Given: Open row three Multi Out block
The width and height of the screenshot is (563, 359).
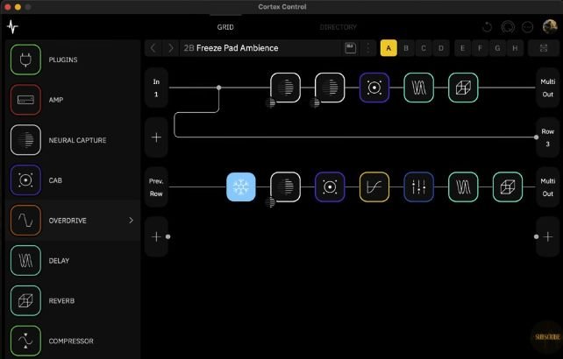Looking at the screenshot, I should (547, 187).
